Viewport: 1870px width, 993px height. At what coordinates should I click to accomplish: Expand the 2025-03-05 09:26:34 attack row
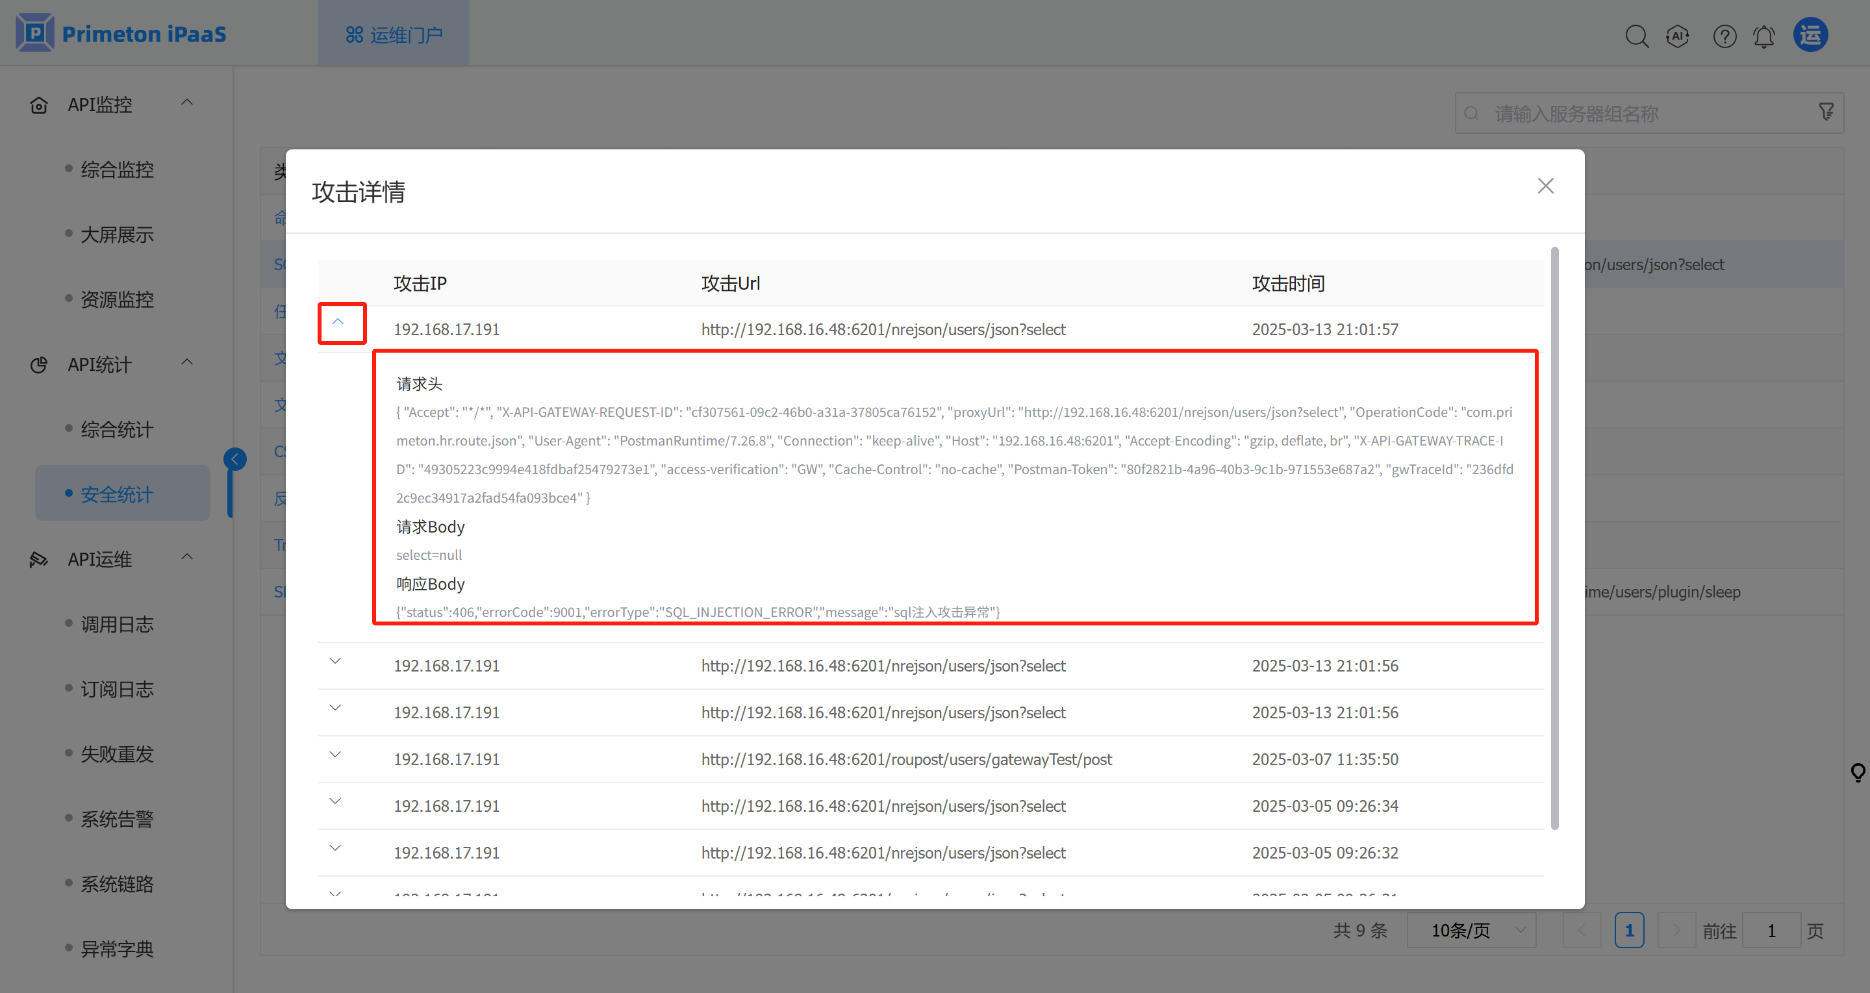tap(335, 801)
